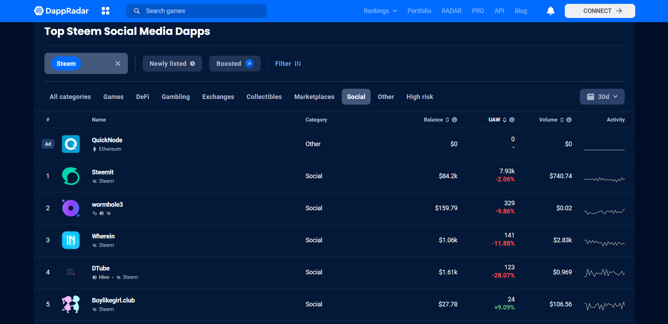
Task: Open the PRO link
Action: coord(478,11)
